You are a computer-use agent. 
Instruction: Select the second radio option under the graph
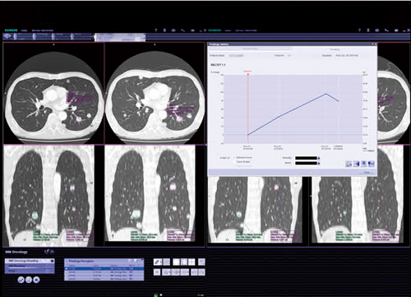tap(234, 162)
